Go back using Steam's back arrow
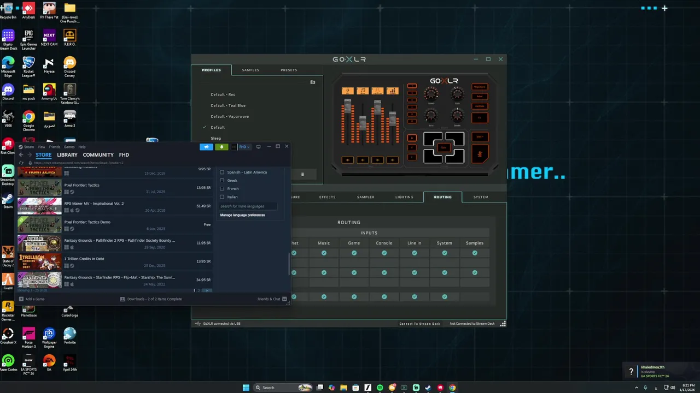This screenshot has height=393, width=700. click(x=21, y=155)
